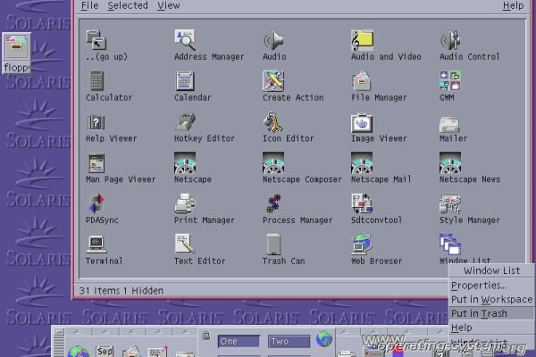Open the Selected menu
The image size is (536, 357).
tap(128, 5)
